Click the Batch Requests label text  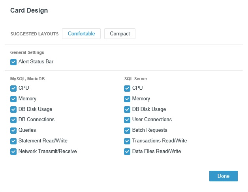coord(150,130)
